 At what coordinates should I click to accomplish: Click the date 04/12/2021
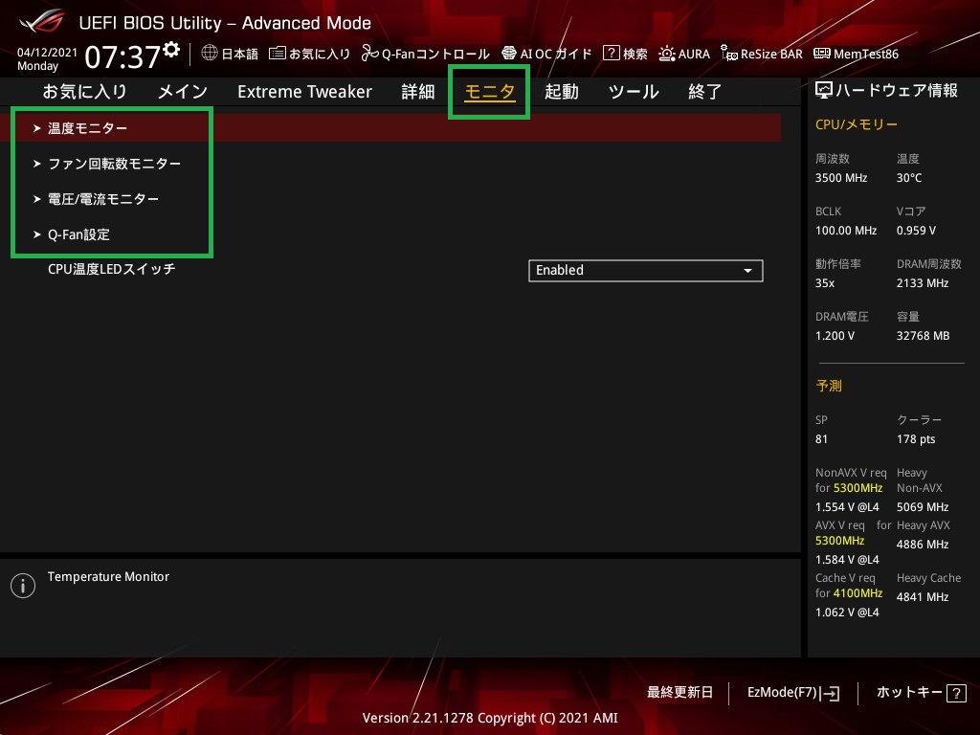(x=47, y=53)
